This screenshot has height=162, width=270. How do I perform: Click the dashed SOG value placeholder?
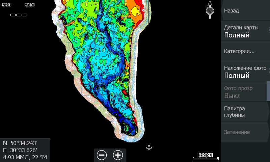click(19, 15)
